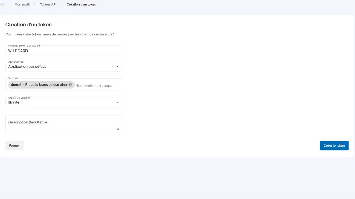Focus the Nom du token field
Screen dimensions: 355x199
pyautogui.click(x=64, y=51)
